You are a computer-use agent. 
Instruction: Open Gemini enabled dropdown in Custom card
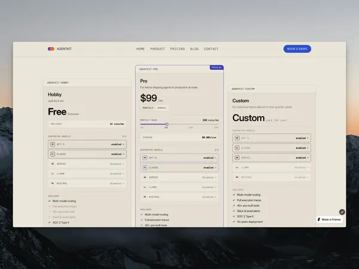(x=302, y=158)
